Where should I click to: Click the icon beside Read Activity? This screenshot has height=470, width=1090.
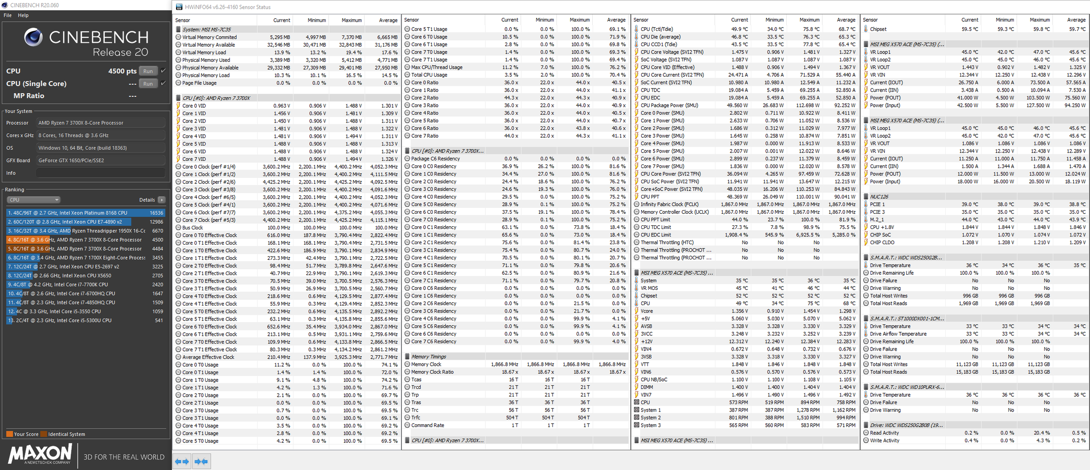click(x=866, y=433)
